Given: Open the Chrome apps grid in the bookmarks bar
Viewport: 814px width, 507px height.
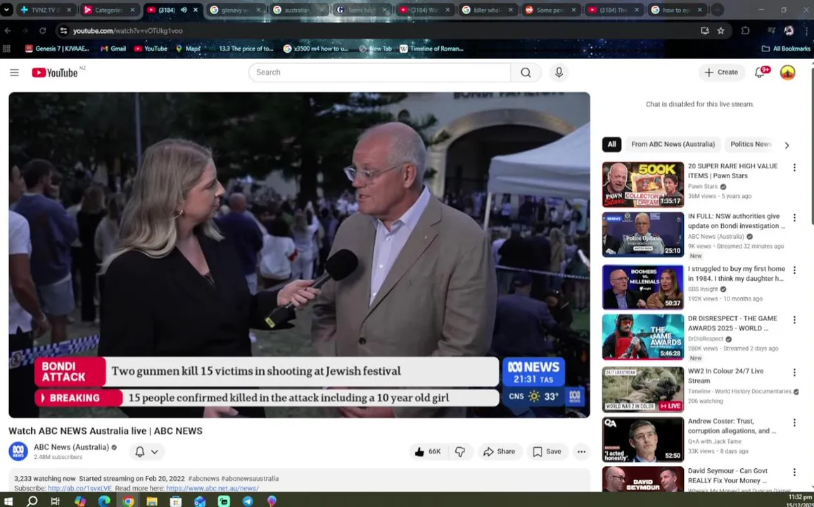Looking at the screenshot, I should 7,49.
